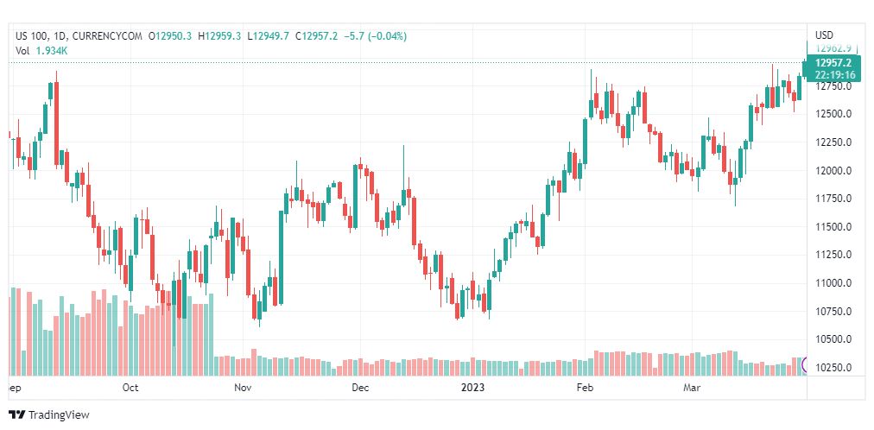Click the Oct label on time axis

tap(130, 388)
